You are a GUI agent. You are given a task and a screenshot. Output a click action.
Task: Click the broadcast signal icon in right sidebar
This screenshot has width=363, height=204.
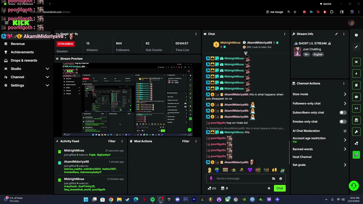(x=356, y=109)
